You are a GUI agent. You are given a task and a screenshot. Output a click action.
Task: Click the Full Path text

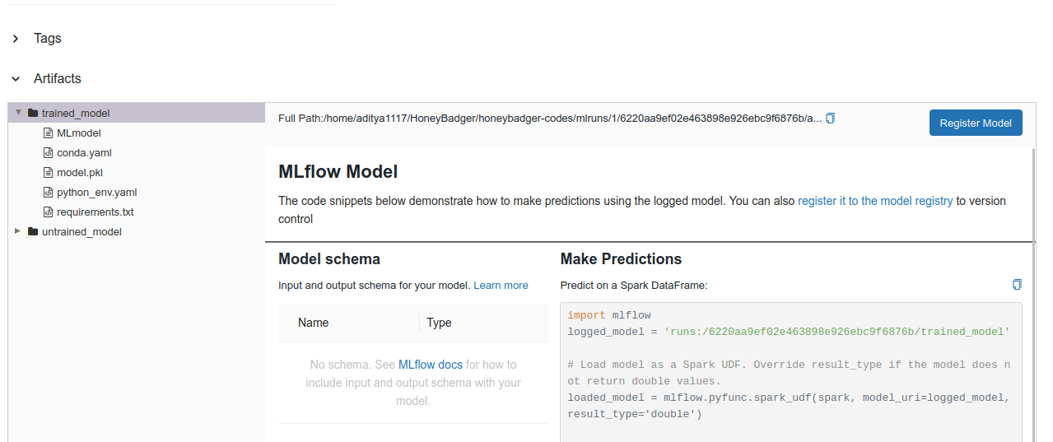[x=550, y=119]
